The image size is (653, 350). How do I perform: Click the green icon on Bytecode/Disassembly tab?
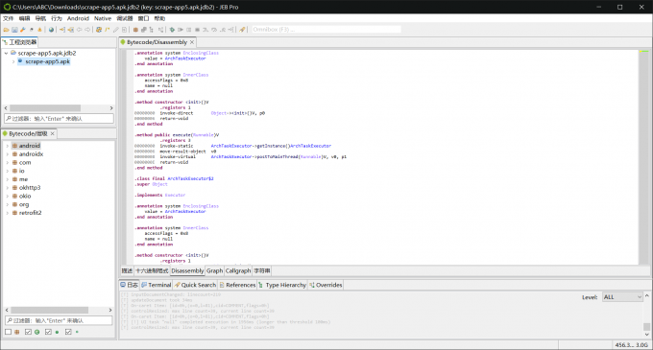(123, 42)
